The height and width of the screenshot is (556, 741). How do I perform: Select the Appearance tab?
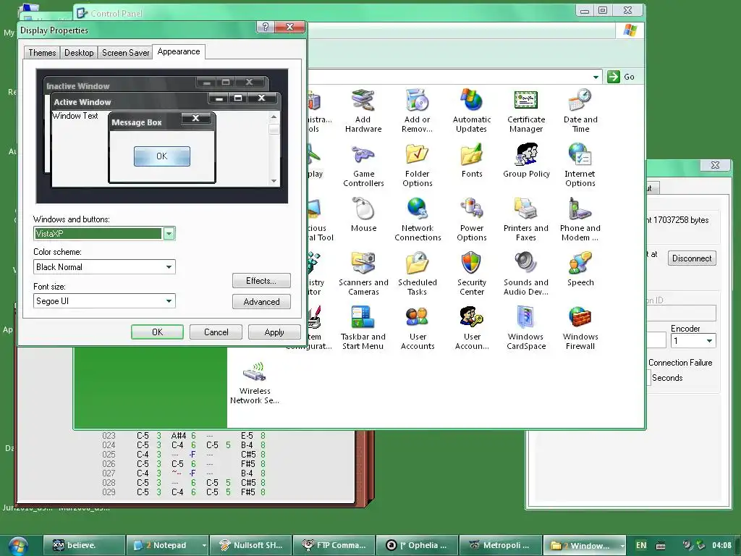179,51
